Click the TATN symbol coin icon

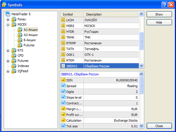coord(63,49)
